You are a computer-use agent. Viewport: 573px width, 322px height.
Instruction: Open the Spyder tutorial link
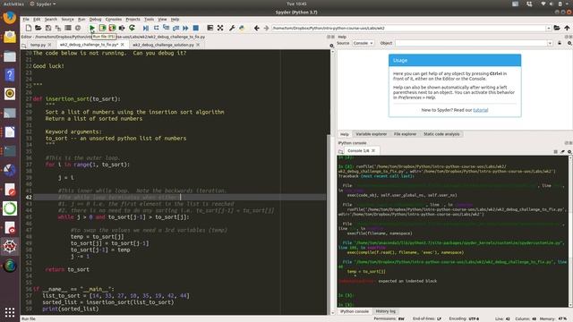[x=481, y=110]
